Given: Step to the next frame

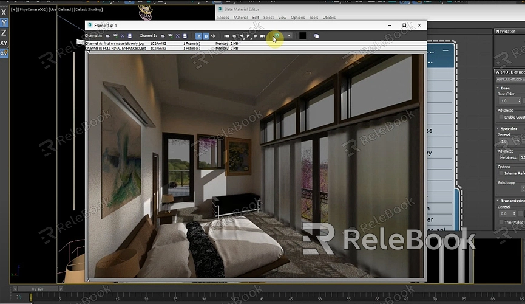Looking at the screenshot, I should (x=256, y=36).
